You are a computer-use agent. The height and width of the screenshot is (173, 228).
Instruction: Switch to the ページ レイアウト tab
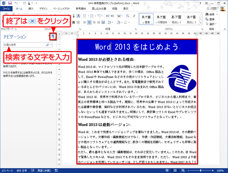(61, 9)
